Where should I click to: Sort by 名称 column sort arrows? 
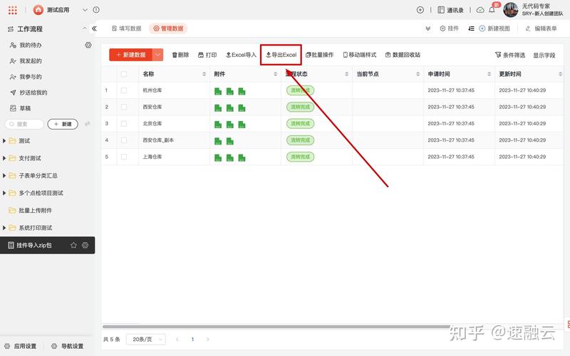204,74
